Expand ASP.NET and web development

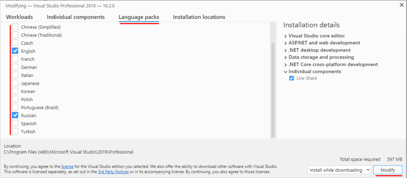[x=286, y=43]
